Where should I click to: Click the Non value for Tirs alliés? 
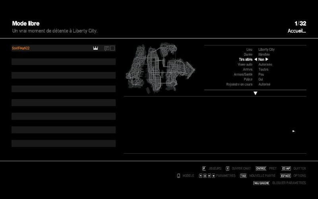point(261,59)
